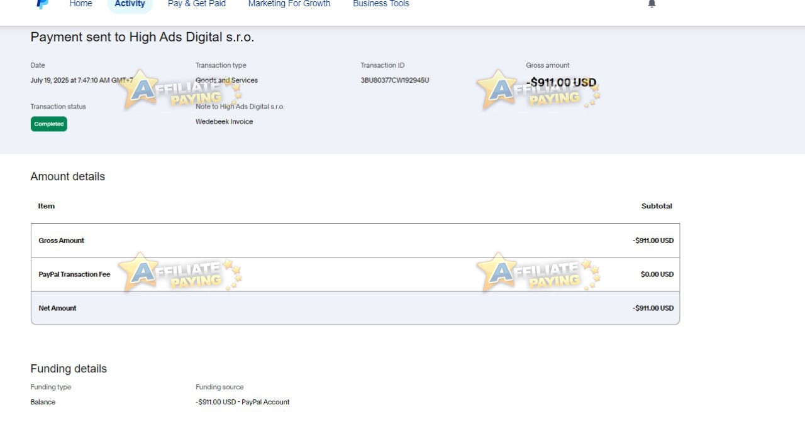
Task: Click '-$911.00 USD - PayPal Account' funding source
Action: (x=243, y=402)
